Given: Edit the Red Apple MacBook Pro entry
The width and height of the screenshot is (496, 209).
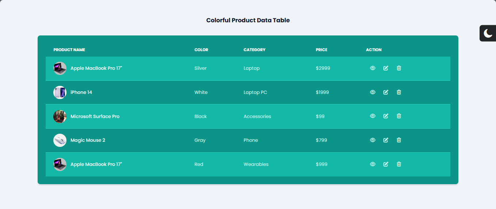Looking at the screenshot, I should click(386, 164).
